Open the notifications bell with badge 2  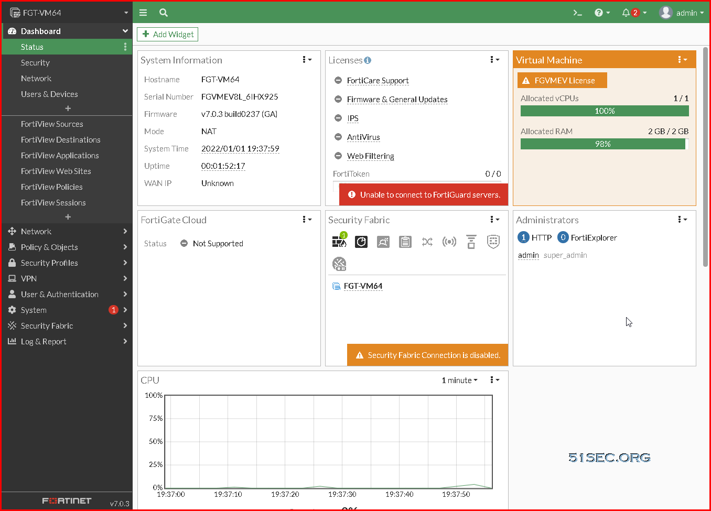pyautogui.click(x=634, y=13)
